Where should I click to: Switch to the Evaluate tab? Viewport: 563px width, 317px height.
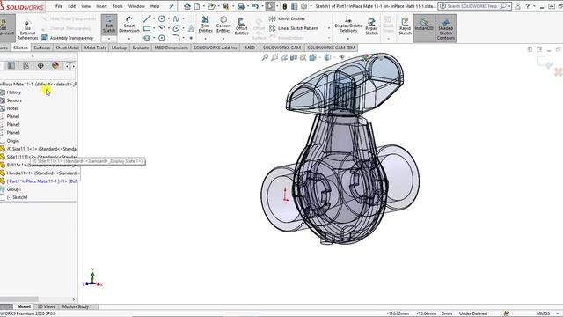[x=141, y=48]
